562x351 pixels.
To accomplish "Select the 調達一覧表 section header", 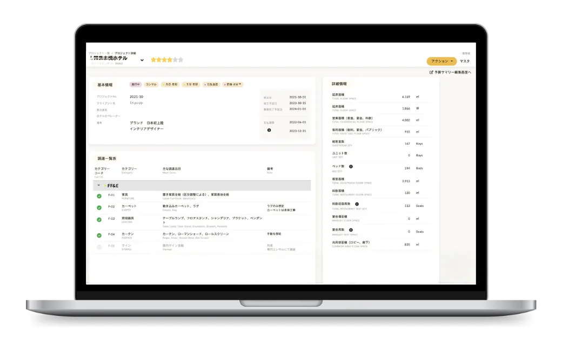I will pyautogui.click(x=107, y=158).
